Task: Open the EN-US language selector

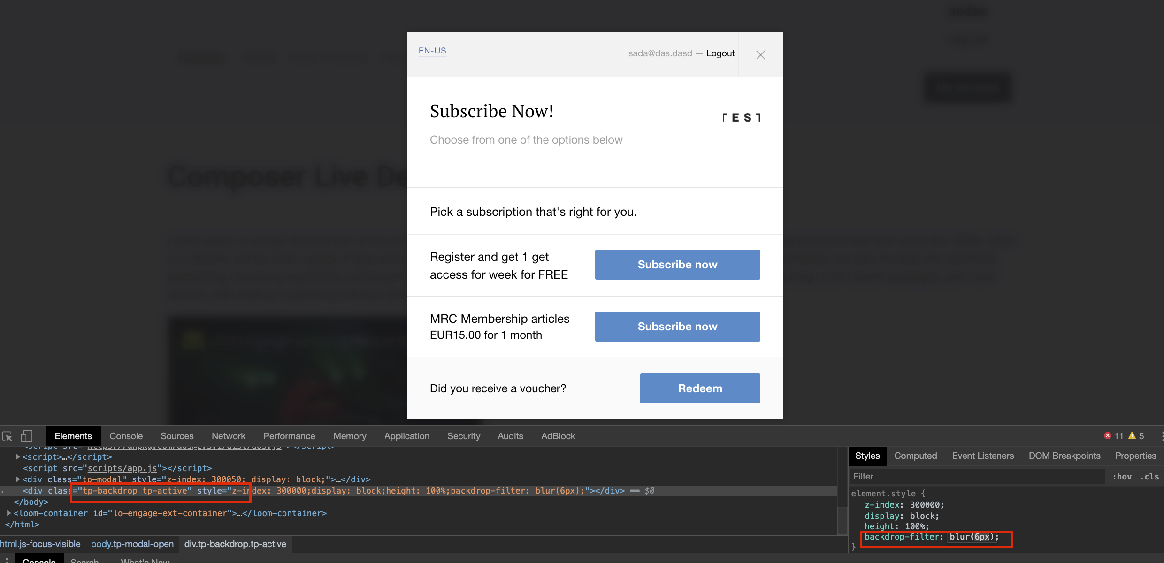Action: [x=432, y=51]
